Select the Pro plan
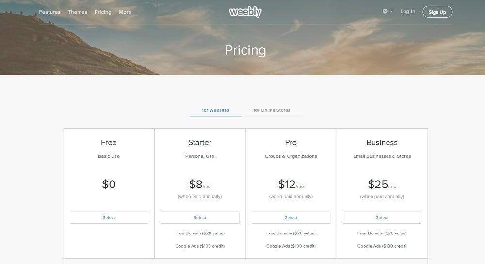 pyautogui.click(x=291, y=217)
